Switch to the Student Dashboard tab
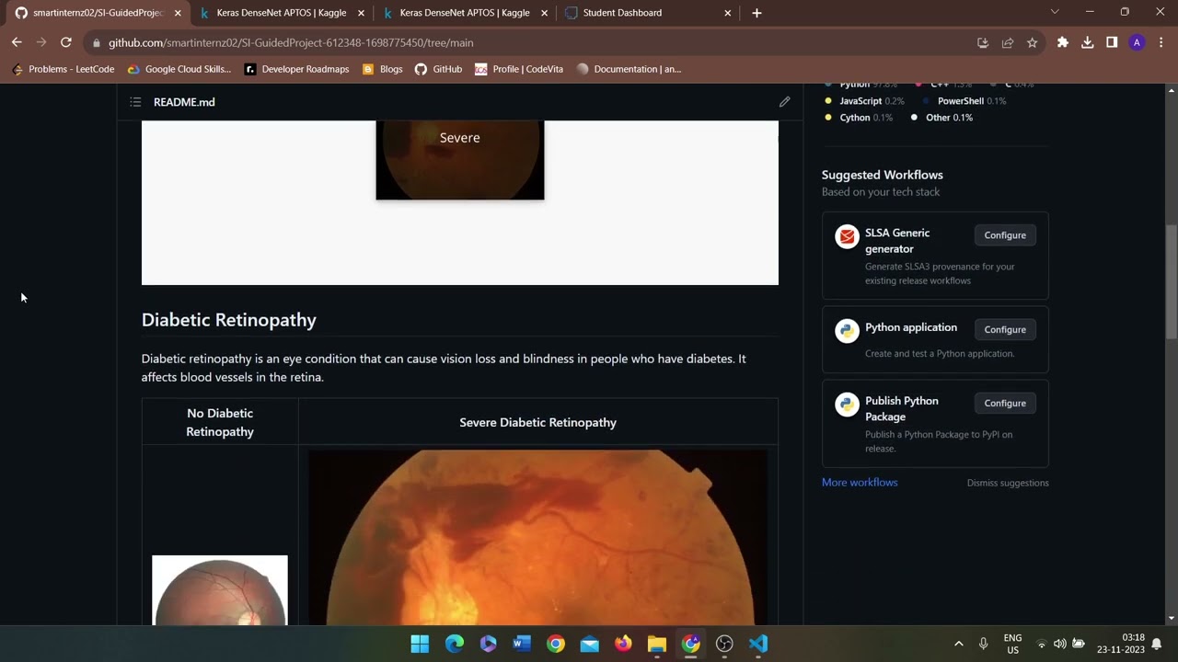The width and height of the screenshot is (1178, 662). click(649, 13)
